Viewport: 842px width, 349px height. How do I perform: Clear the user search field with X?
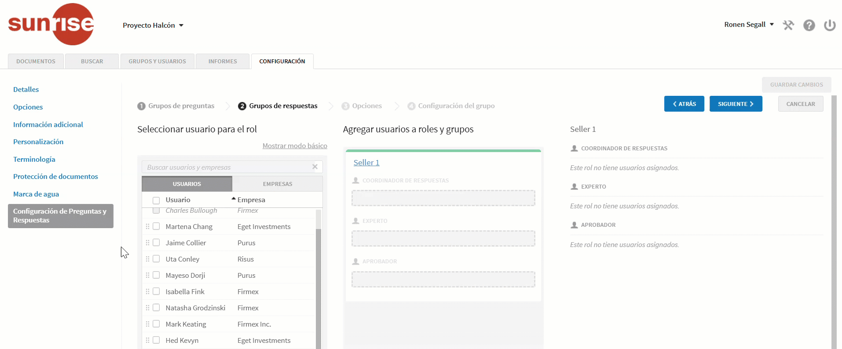click(x=315, y=167)
